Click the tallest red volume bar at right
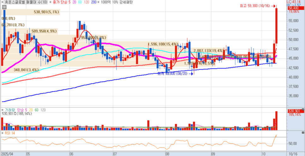The width and height of the screenshot is (305, 156). click(276, 121)
